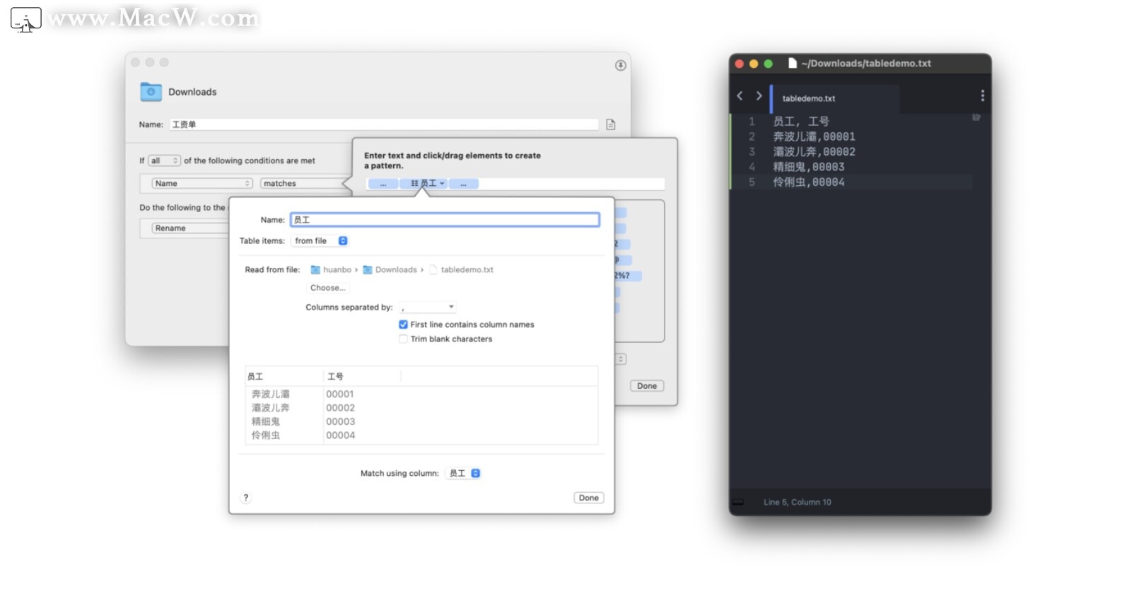
Task: Click the tabledemo.txt file icon in the path
Action: tap(433, 270)
